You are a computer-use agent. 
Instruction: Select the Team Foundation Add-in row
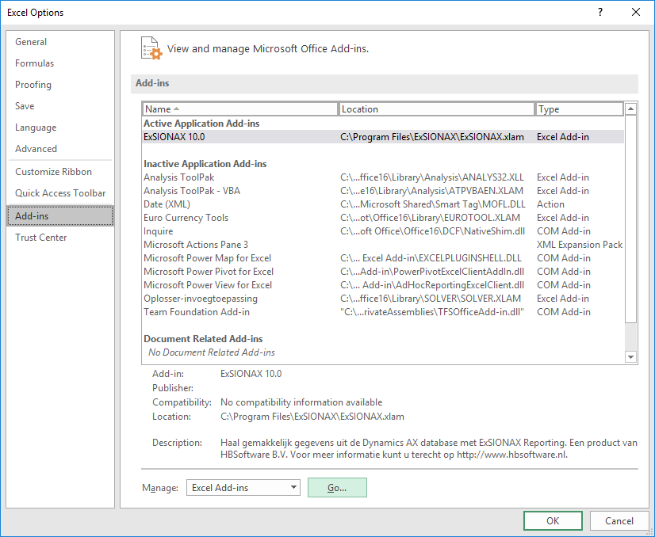click(383, 312)
